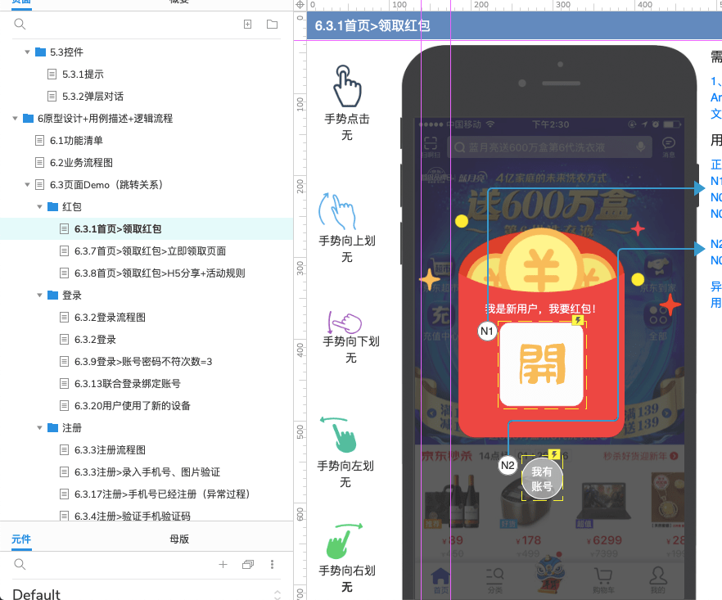
Task: Open page 6.3.3注册流程图
Action: click(x=110, y=450)
